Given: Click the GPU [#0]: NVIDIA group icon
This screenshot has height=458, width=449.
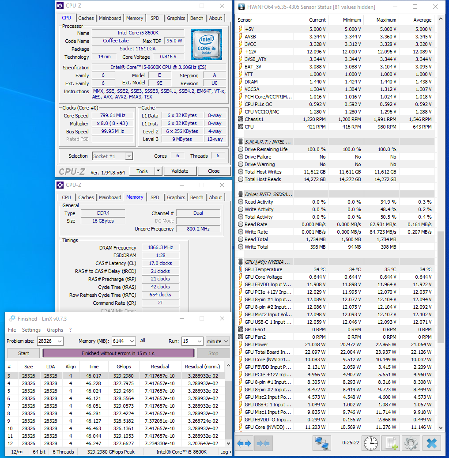Looking at the screenshot, I should (241, 262).
